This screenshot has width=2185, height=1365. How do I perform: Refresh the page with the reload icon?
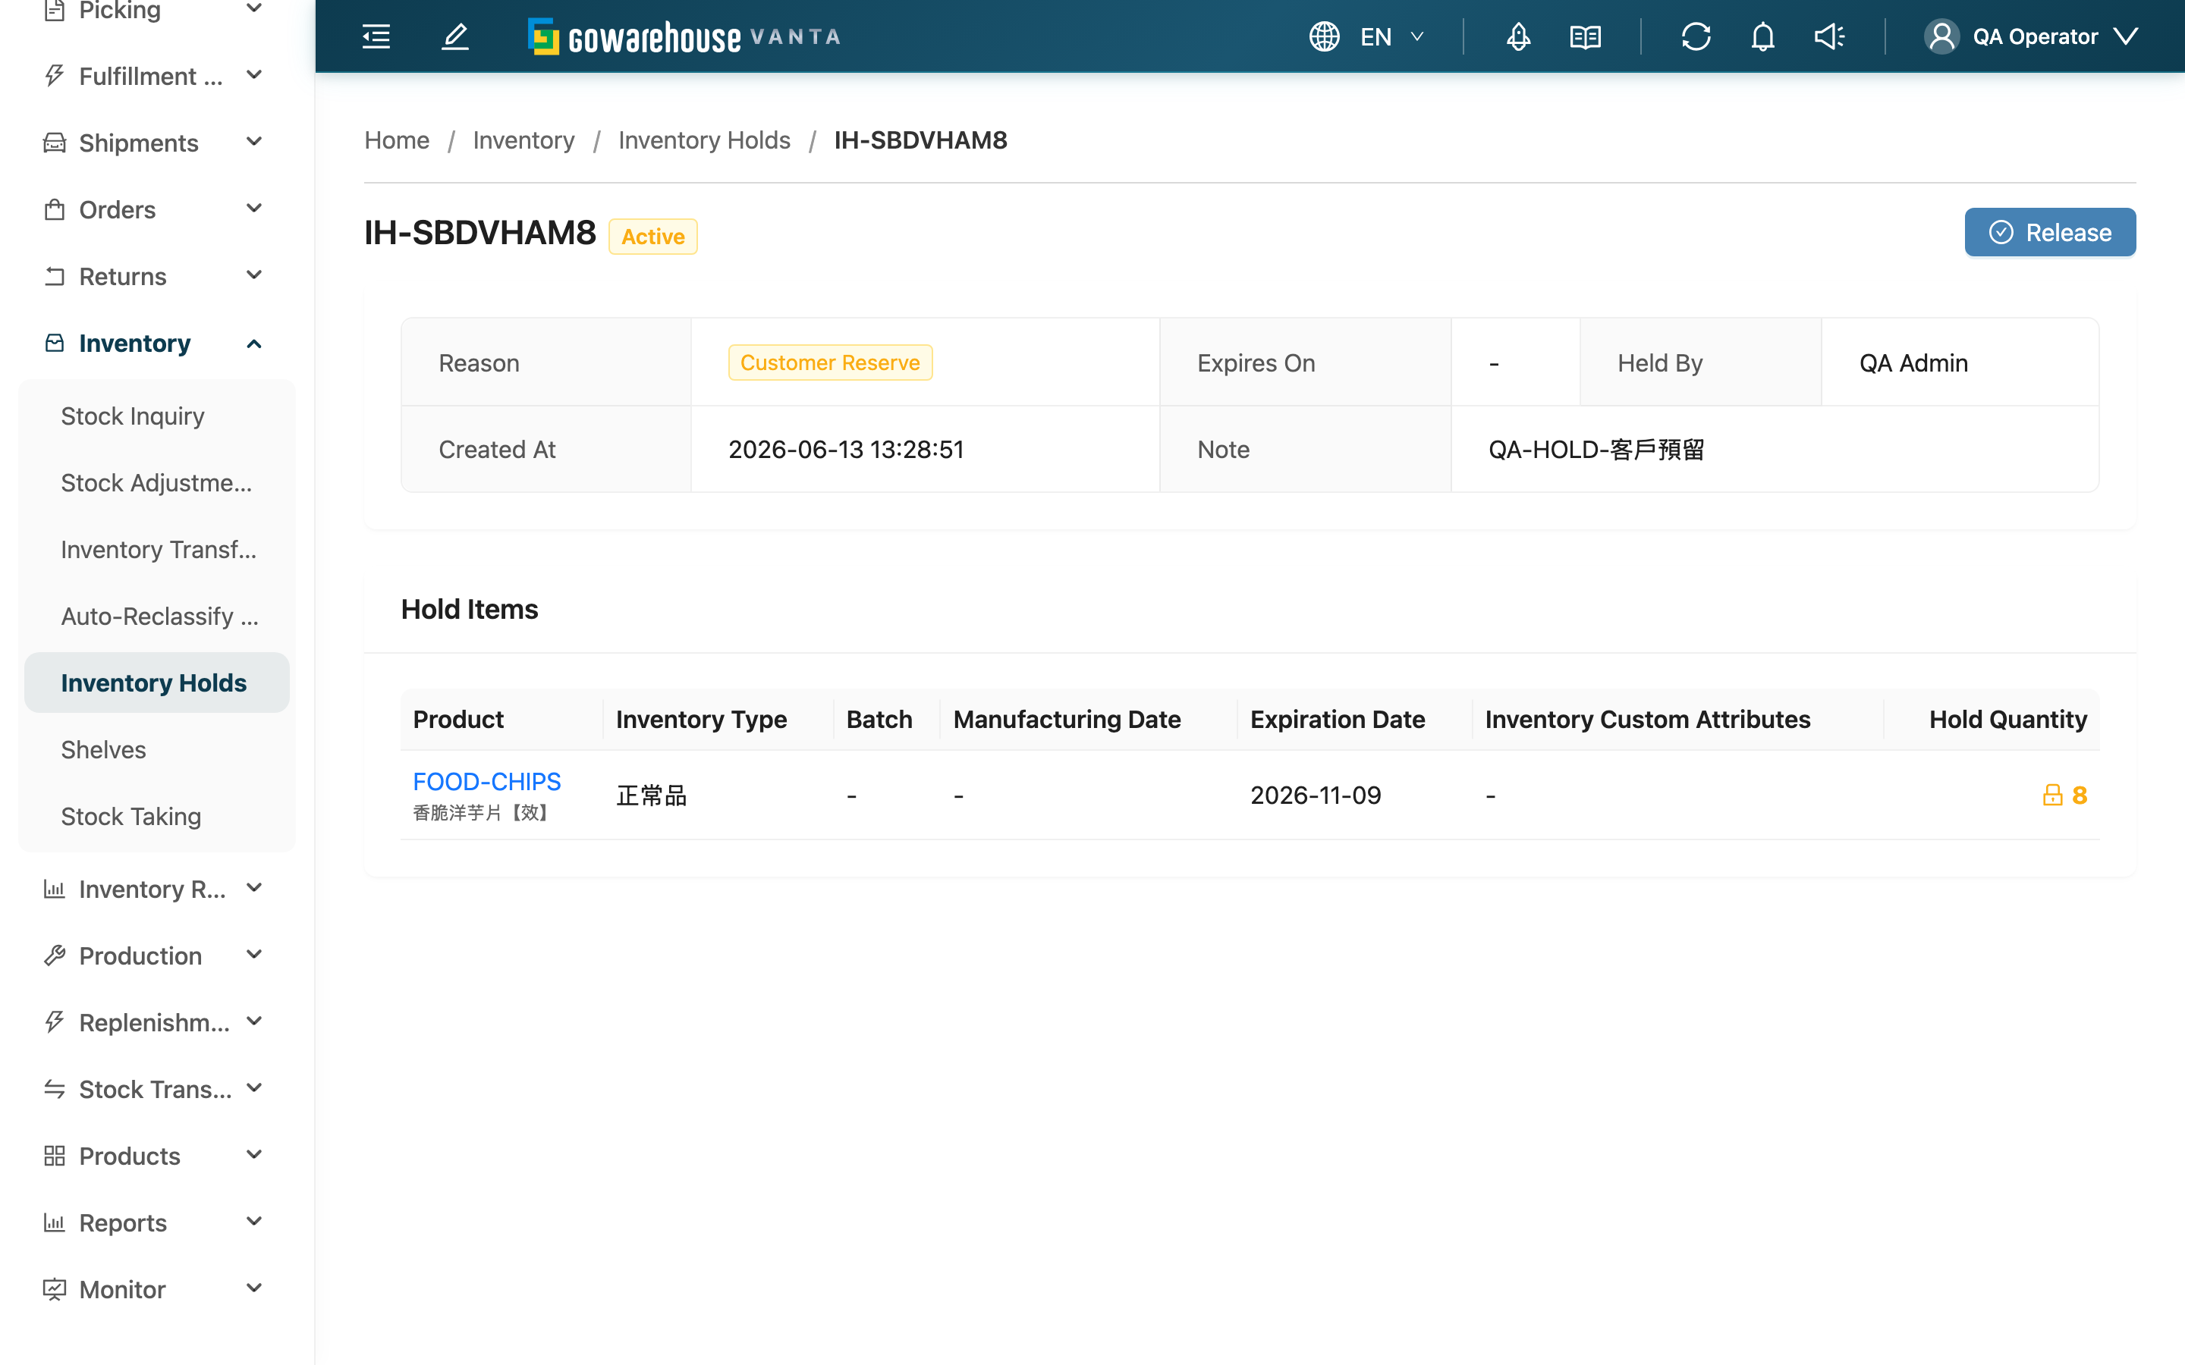(x=1696, y=37)
